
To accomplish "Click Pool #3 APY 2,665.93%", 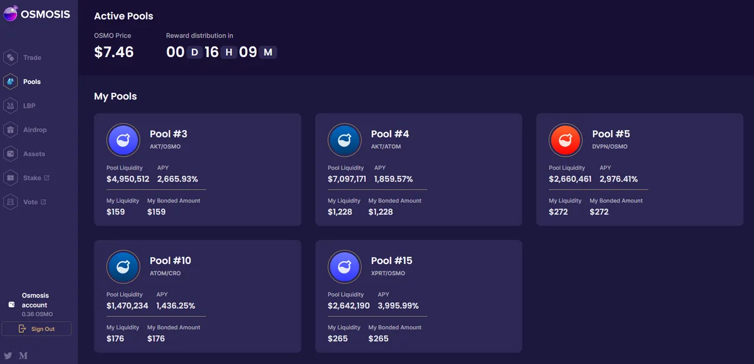I will click(x=177, y=179).
